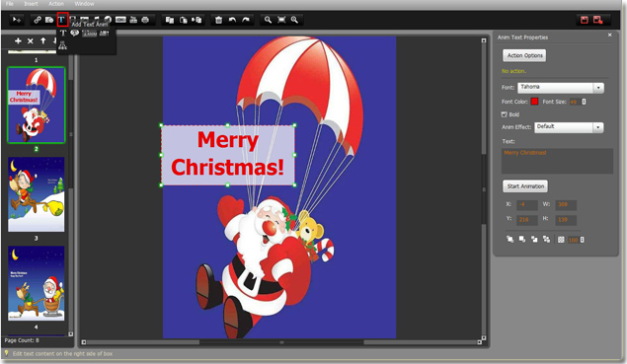Click the opacity value field showing 100

[574, 240]
